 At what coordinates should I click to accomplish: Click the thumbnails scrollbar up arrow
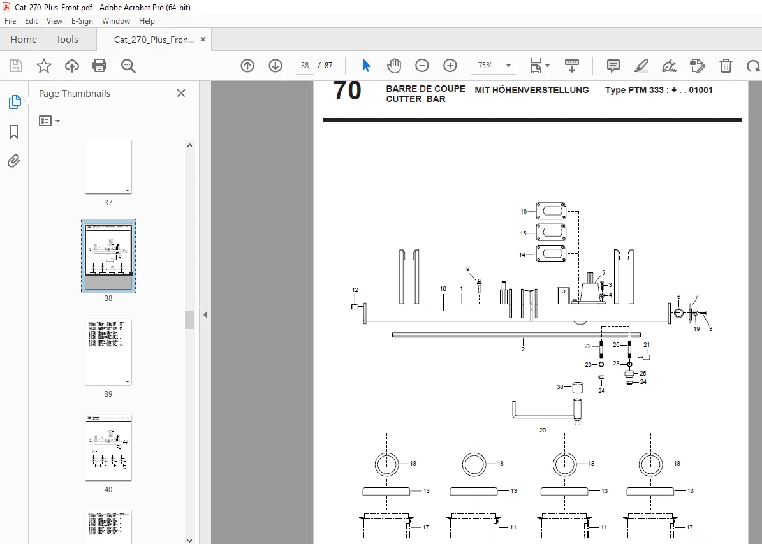point(189,145)
